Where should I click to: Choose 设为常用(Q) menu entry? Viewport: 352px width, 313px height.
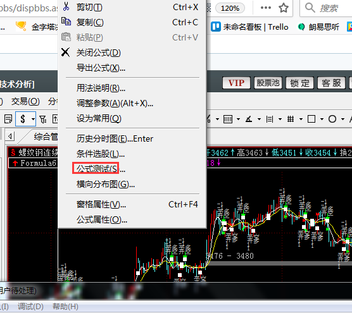(x=132, y=118)
